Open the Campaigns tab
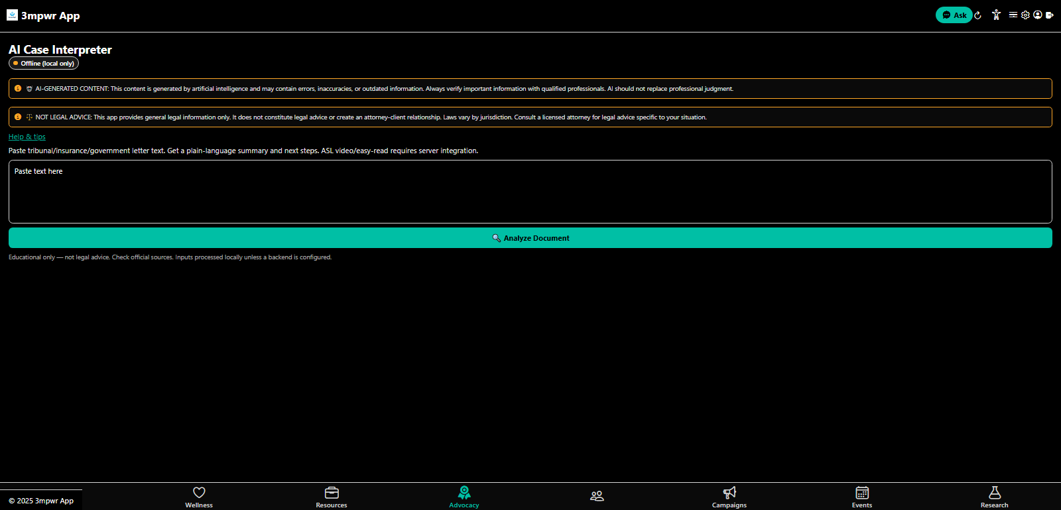The height and width of the screenshot is (510, 1061). pyautogui.click(x=729, y=497)
